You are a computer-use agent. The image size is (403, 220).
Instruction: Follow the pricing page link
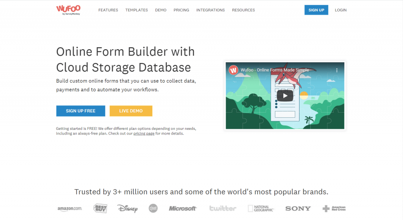144,133
